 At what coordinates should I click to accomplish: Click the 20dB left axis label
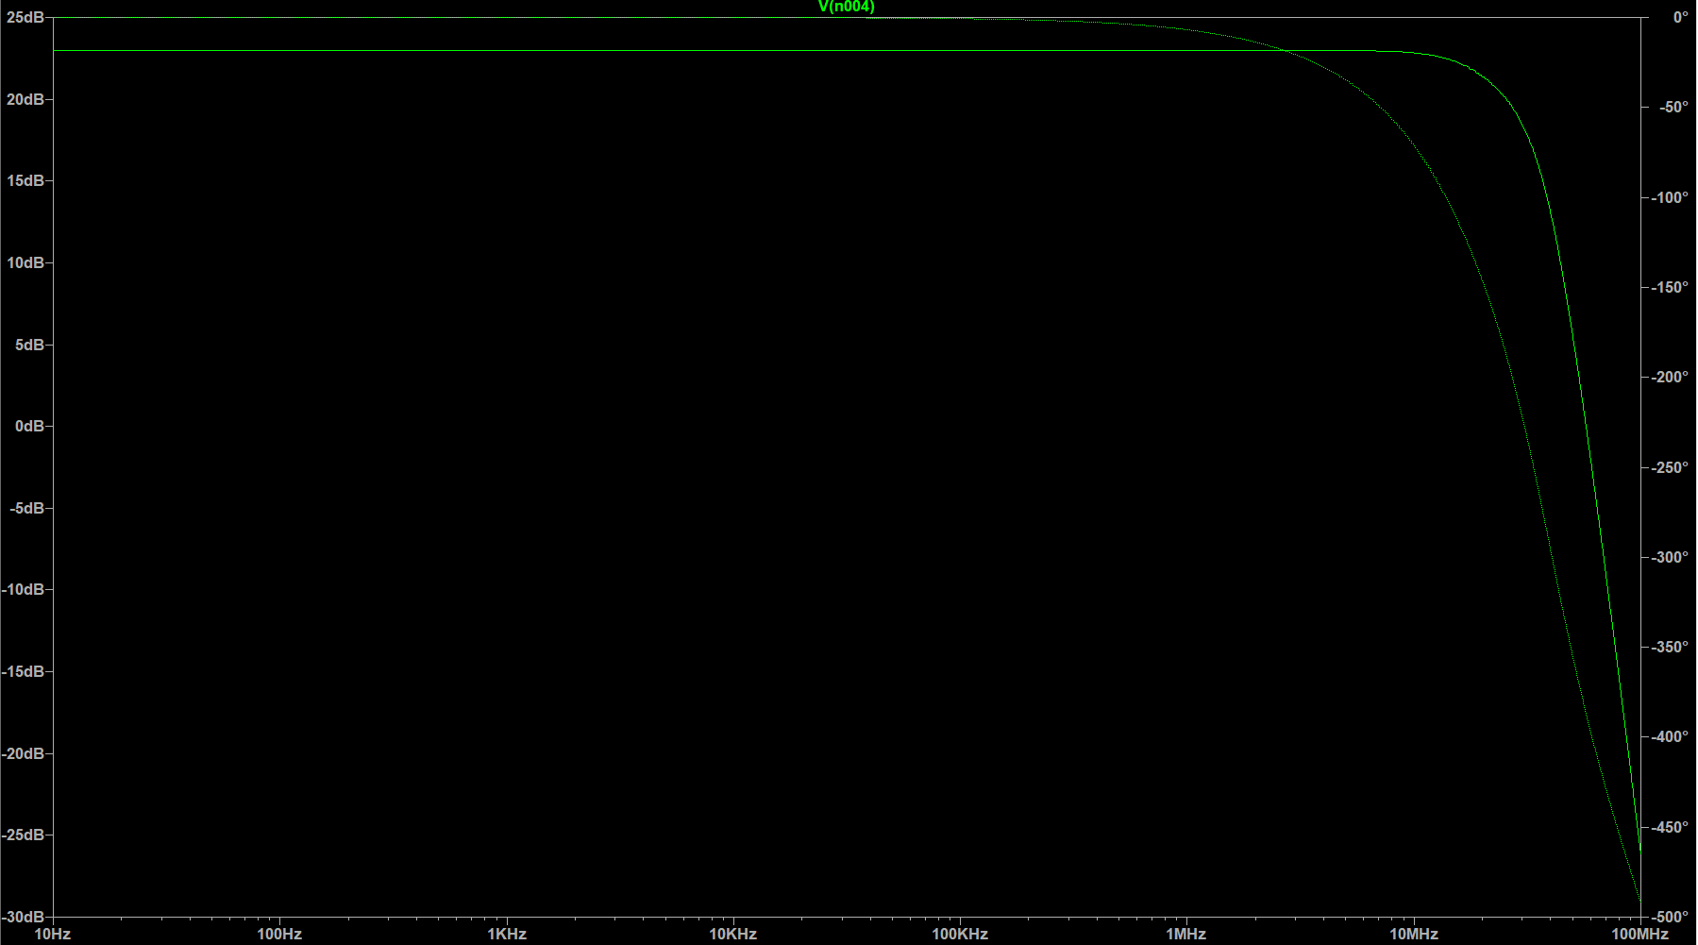(x=25, y=99)
